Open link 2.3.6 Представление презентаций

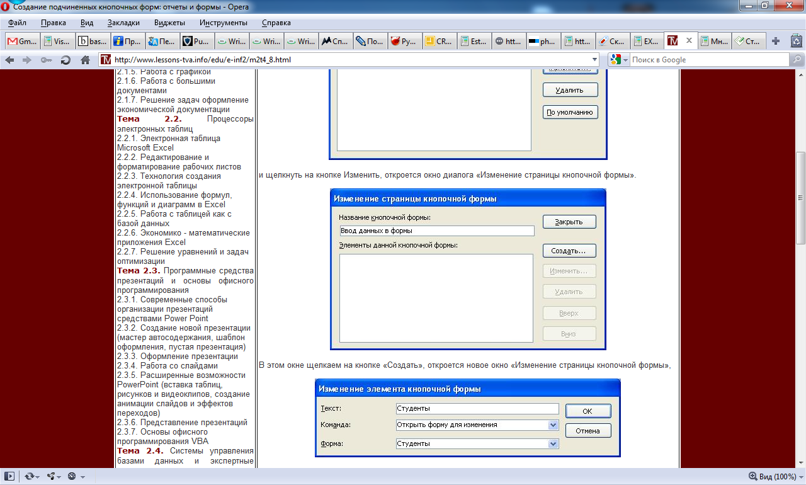click(x=182, y=423)
